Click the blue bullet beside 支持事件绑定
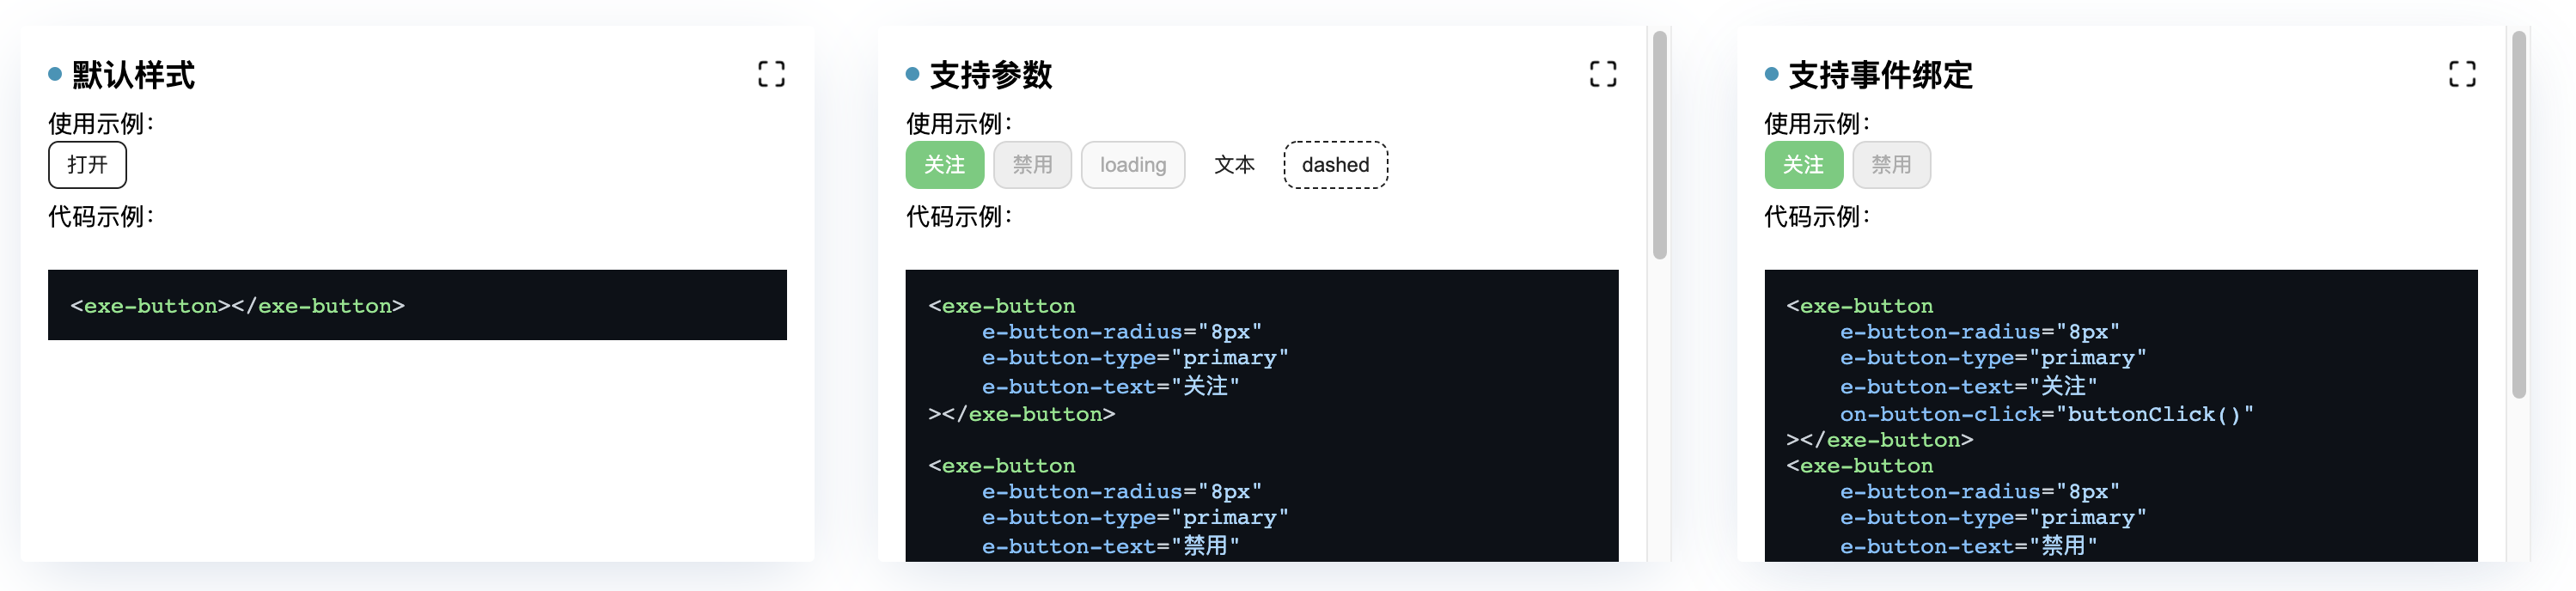This screenshot has width=2576, height=591. 1771,74
